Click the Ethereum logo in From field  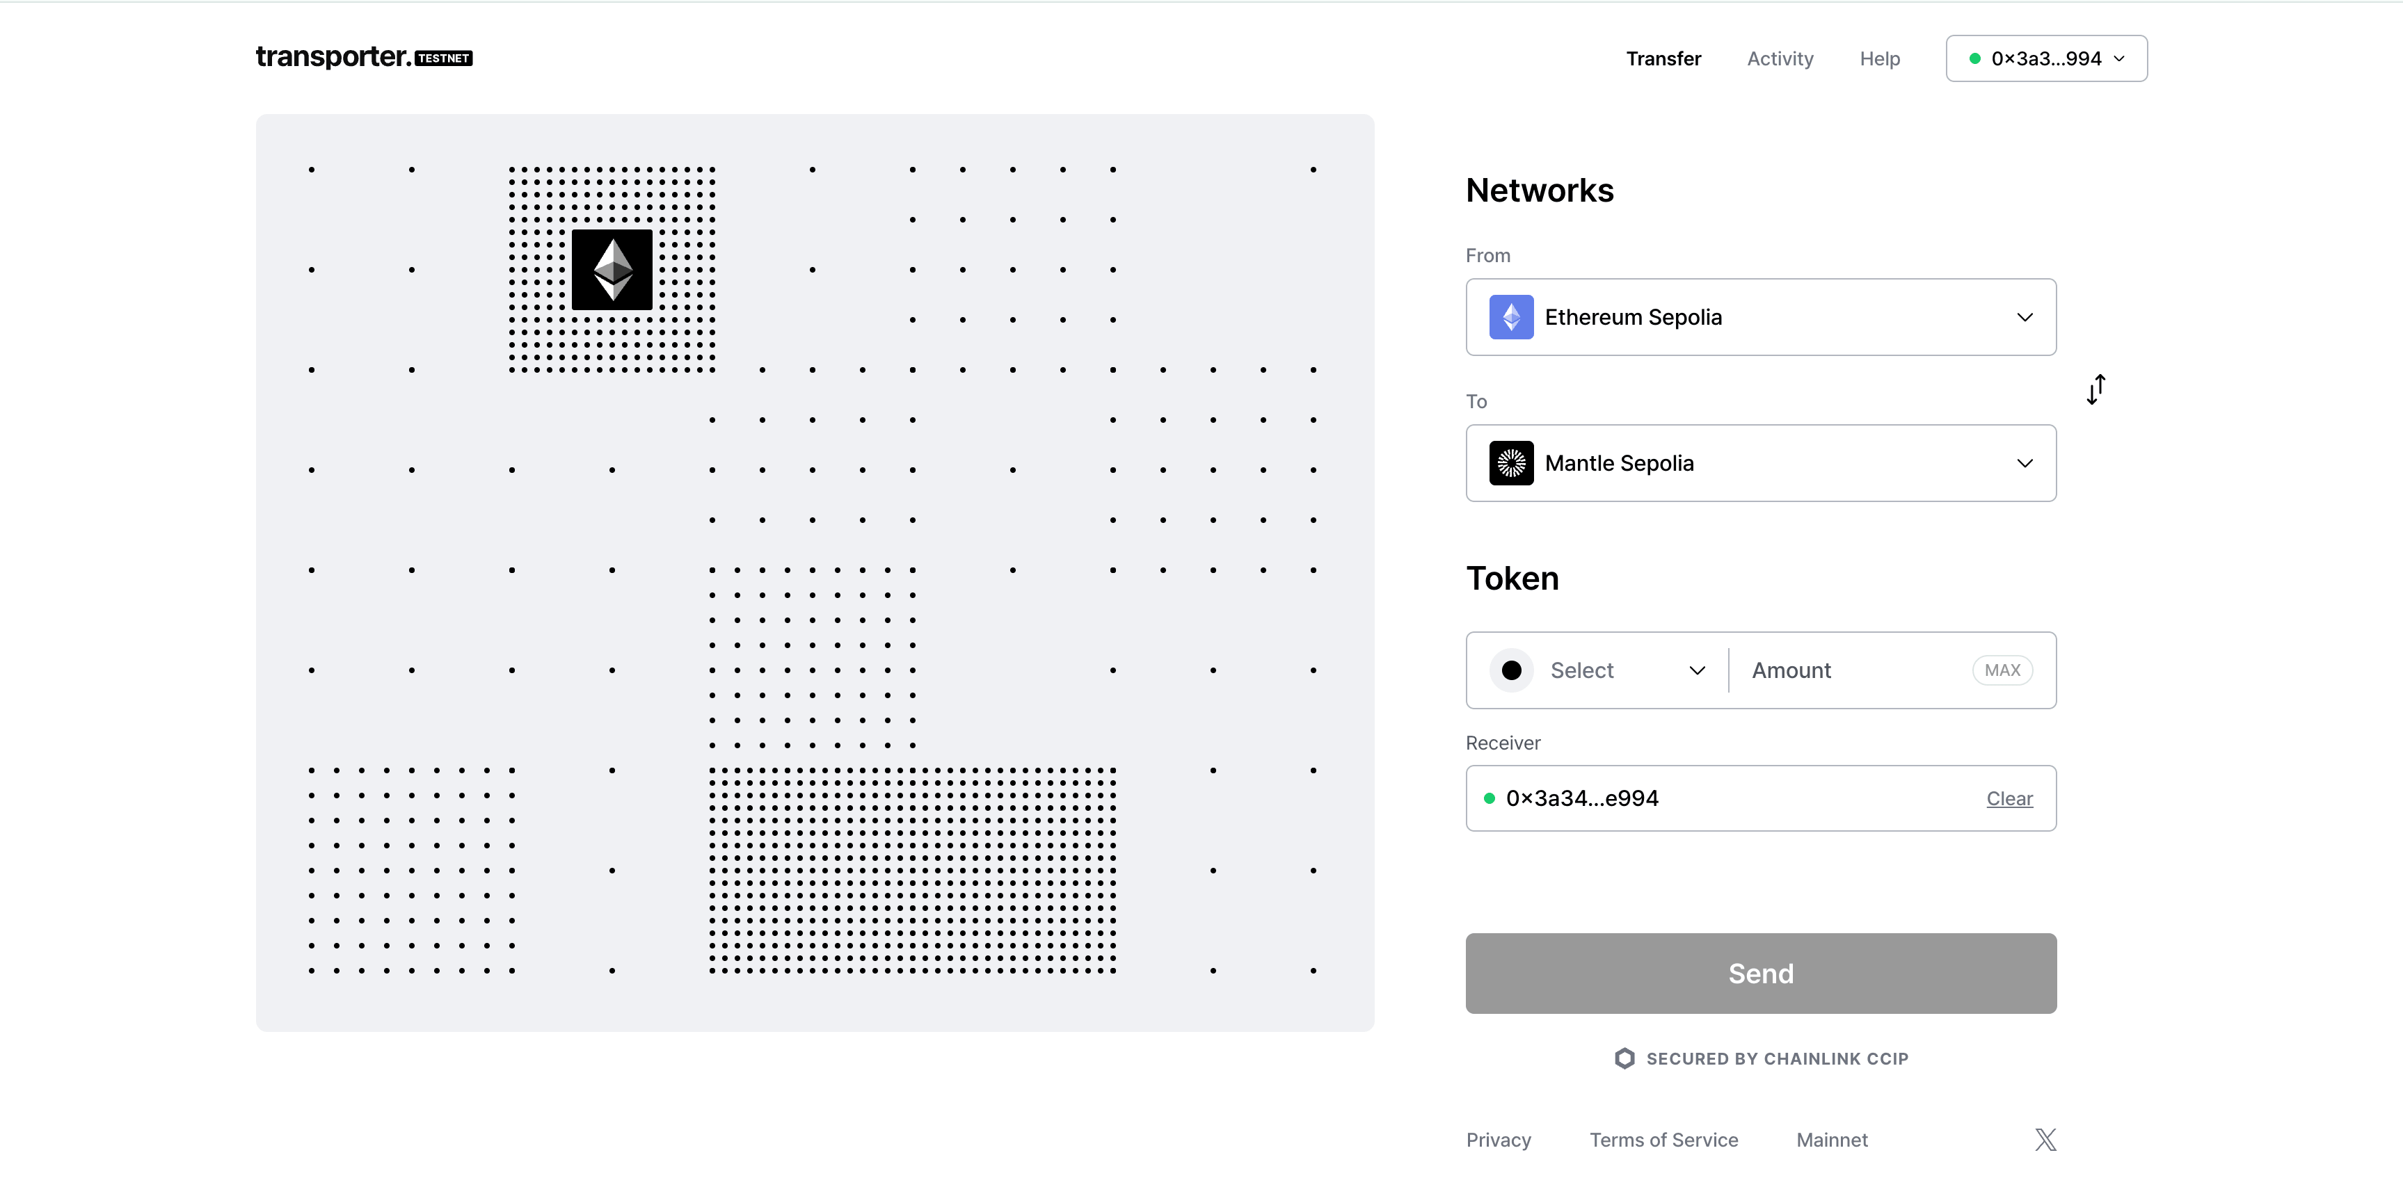[x=1511, y=317]
